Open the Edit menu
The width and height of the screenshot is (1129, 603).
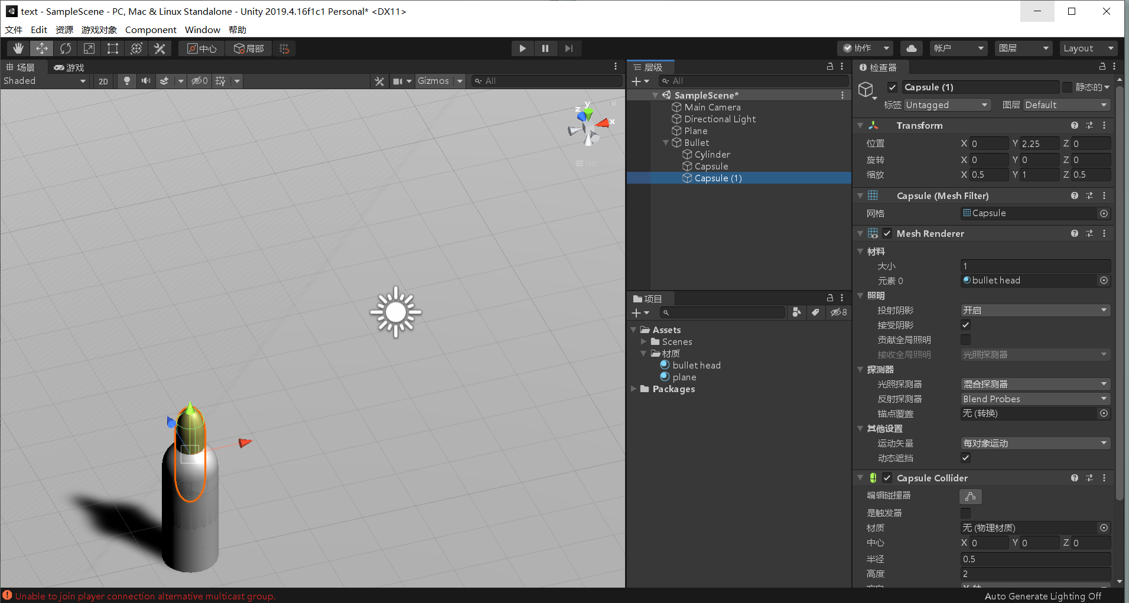pos(39,30)
